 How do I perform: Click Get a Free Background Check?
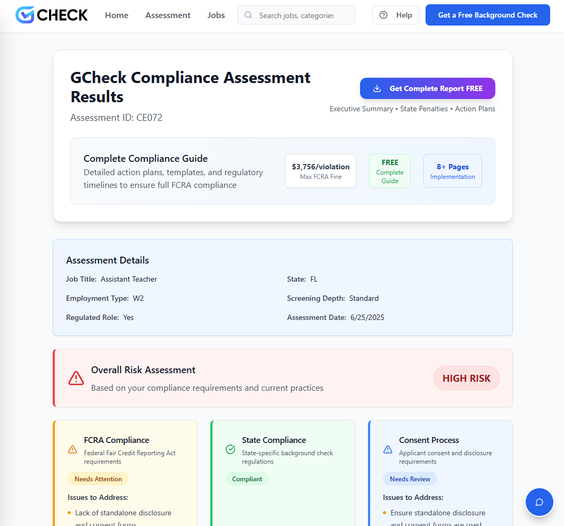click(x=488, y=15)
